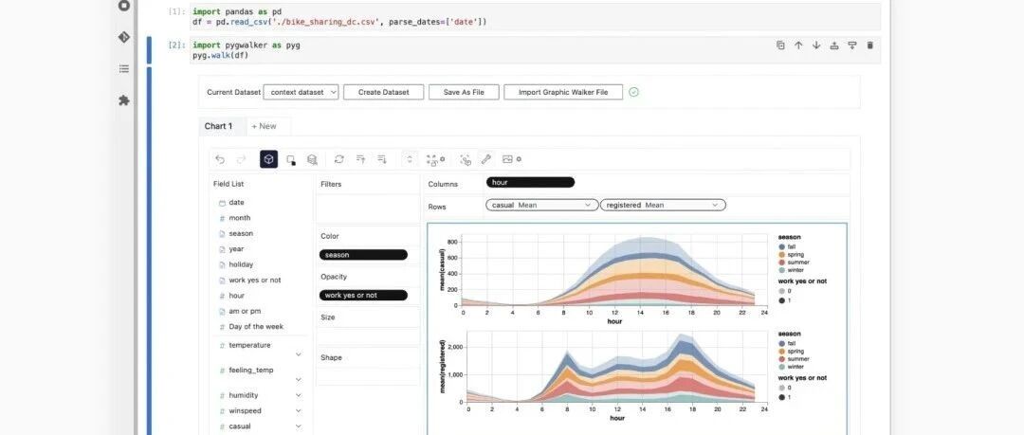Screen dimensions: 1024x435
Task: Click the Create Dataset button
Action: pyautogui.click(x=383, y=92)
